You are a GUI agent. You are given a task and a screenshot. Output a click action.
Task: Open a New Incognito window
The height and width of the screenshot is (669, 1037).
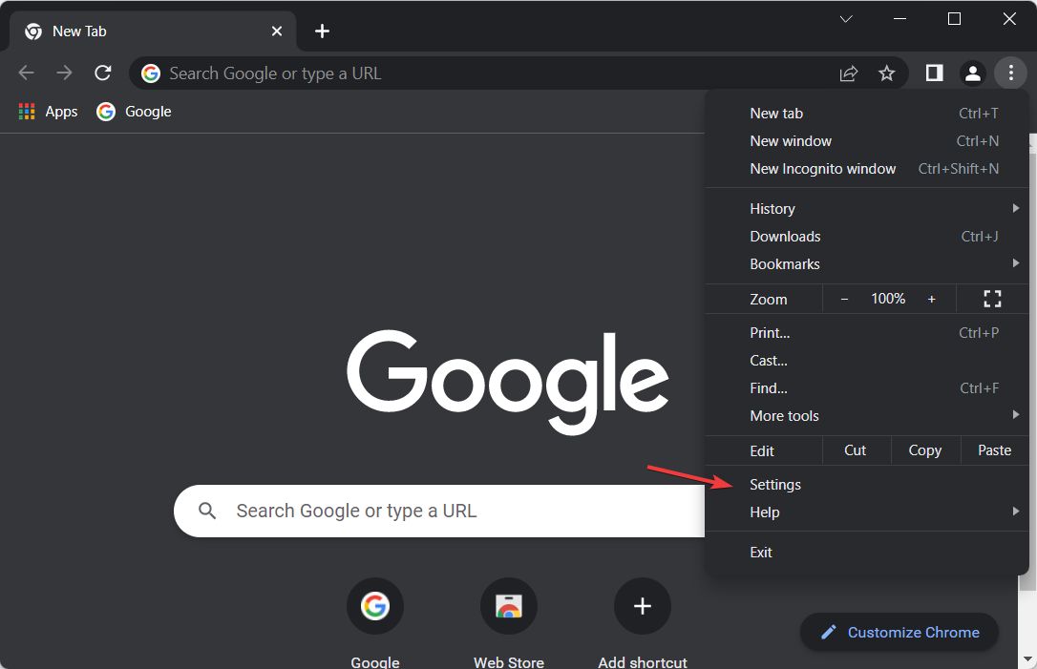[866, 169]
